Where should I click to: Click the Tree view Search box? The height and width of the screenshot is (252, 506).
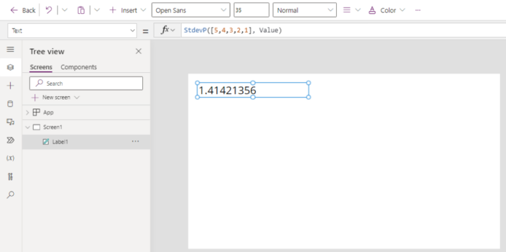pos(86,83)
